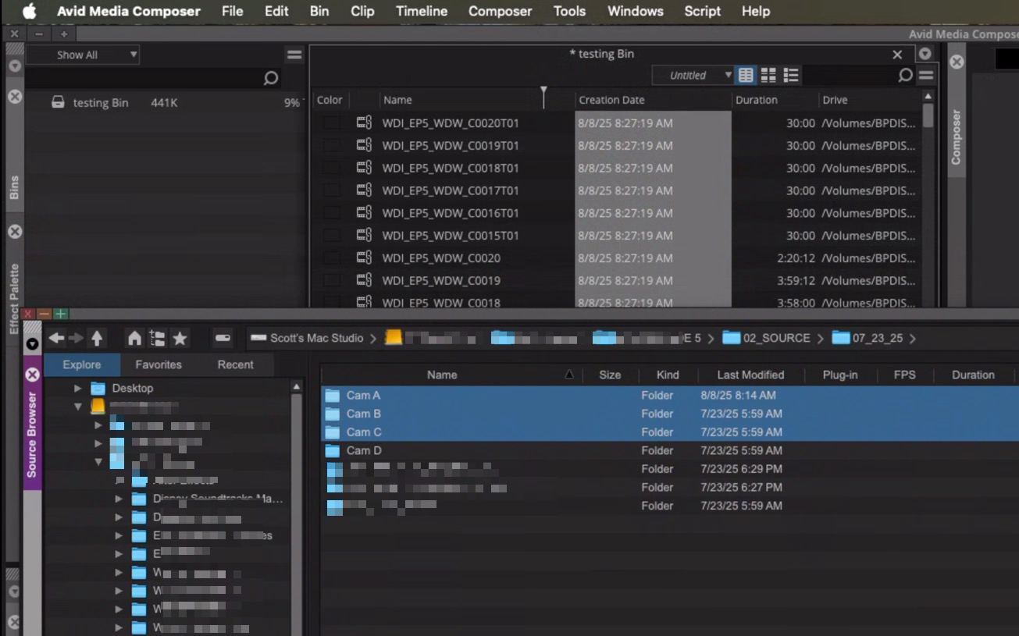1019x636 pixels.
Task: Expand the path after 07_23_25 breadcrumb
Action: click(x=913, y=339)
